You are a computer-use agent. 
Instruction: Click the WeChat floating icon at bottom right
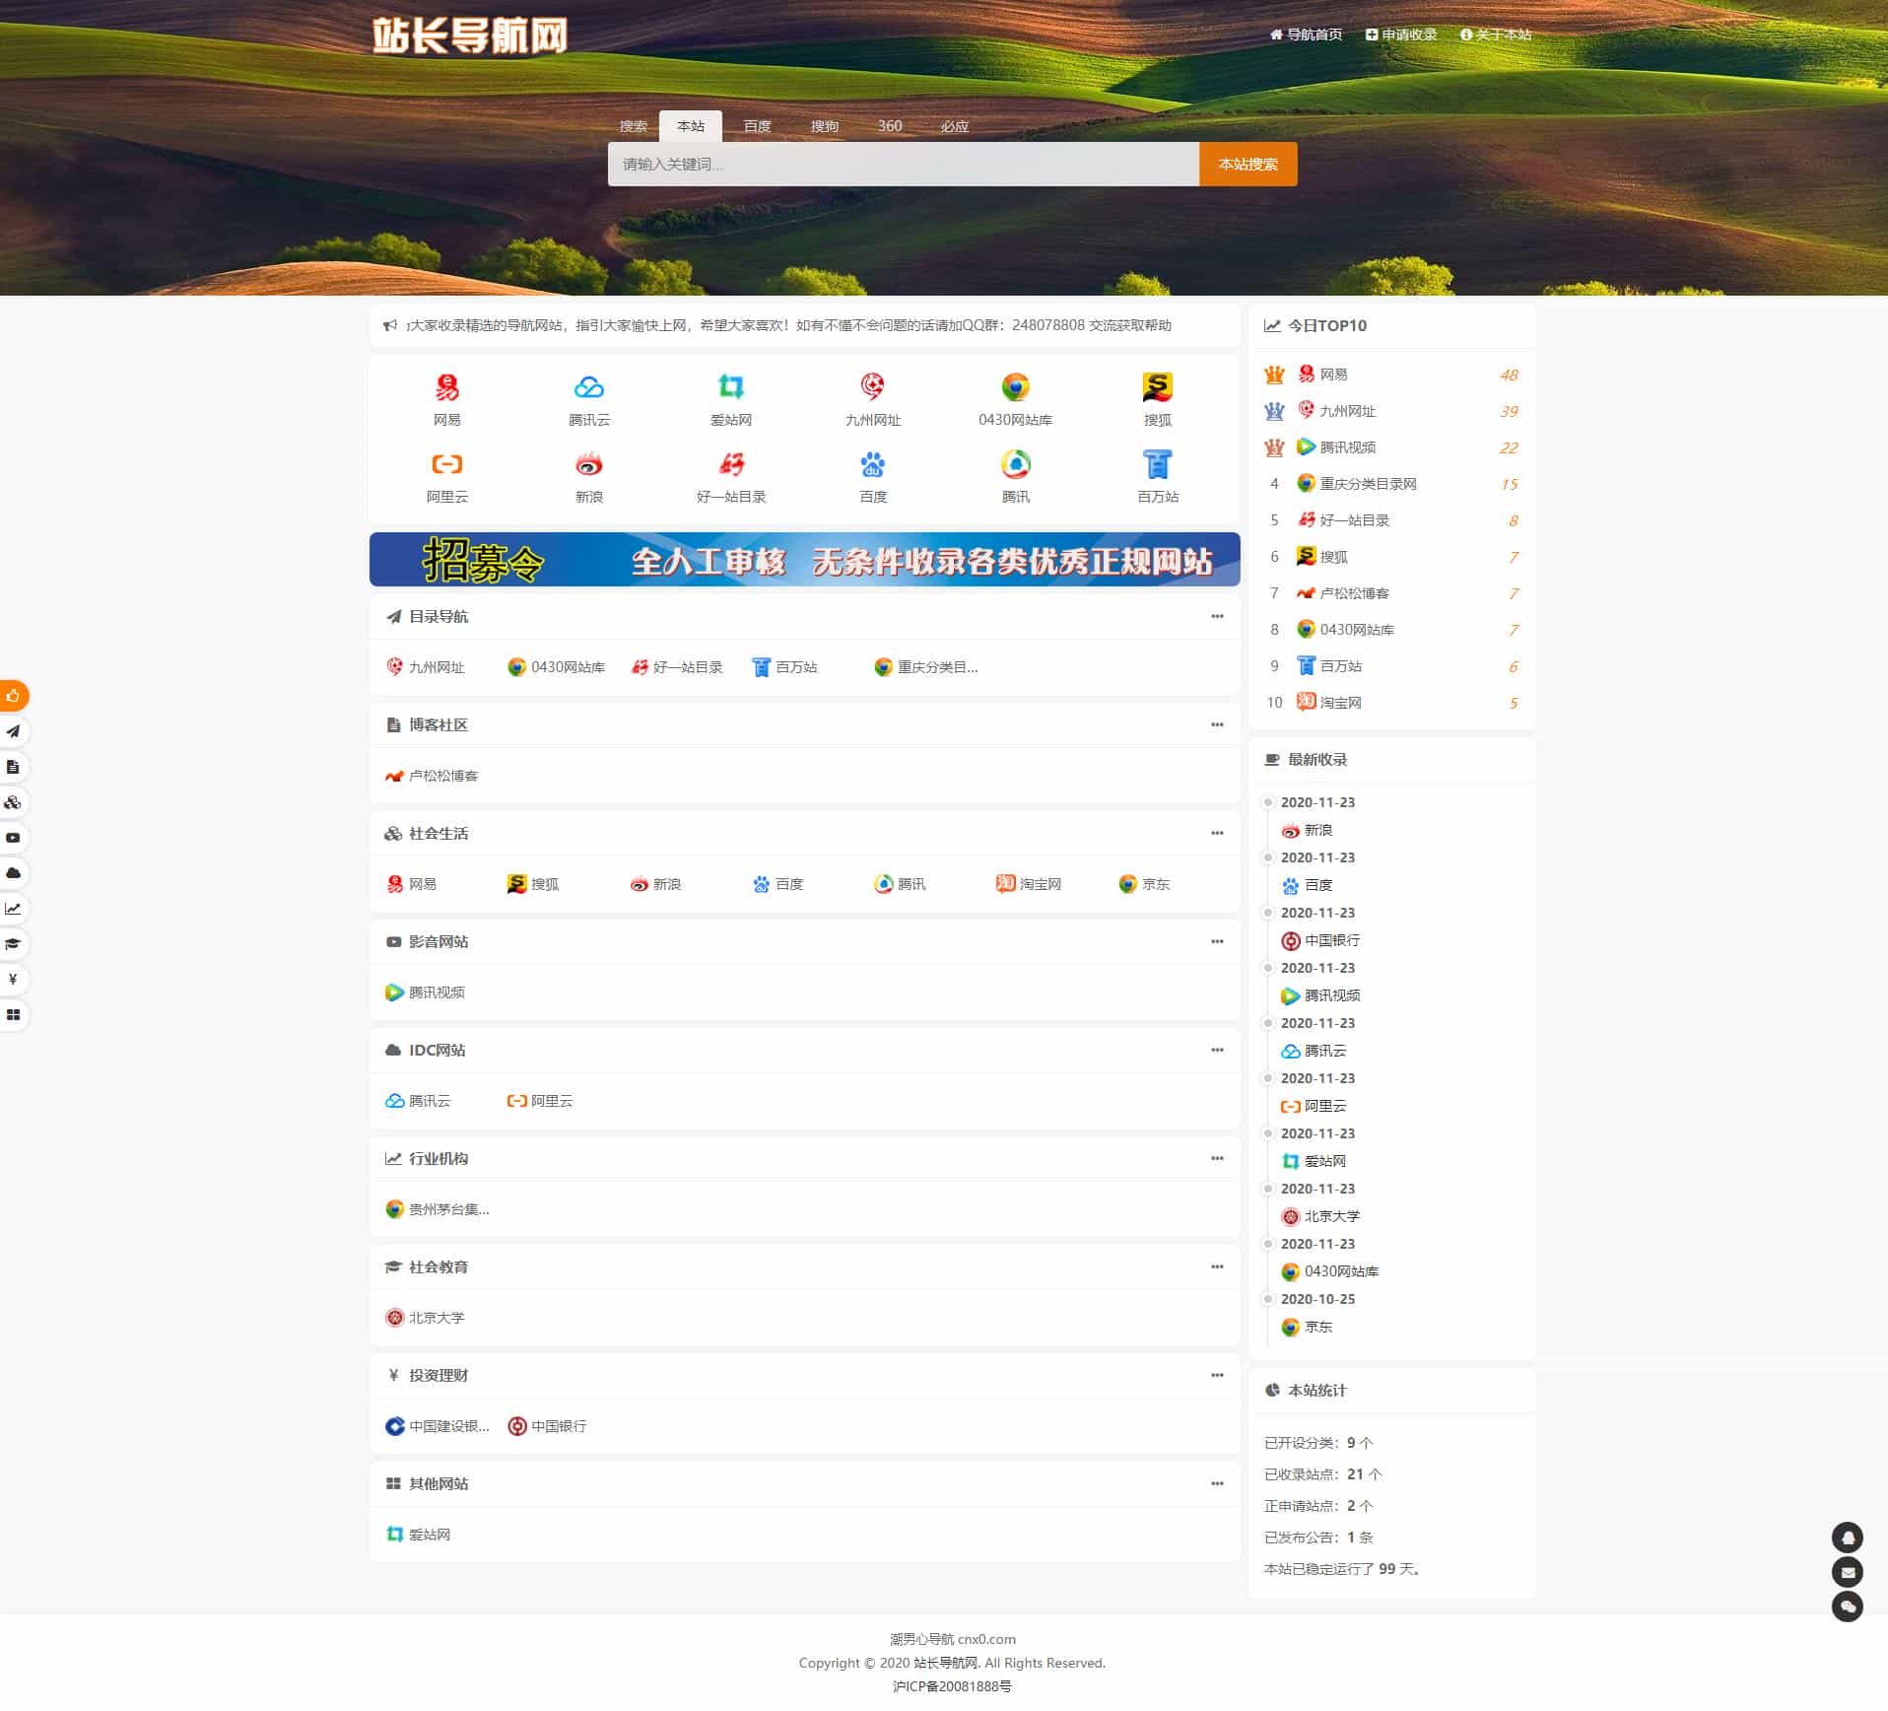(x=1848, y=1608)
